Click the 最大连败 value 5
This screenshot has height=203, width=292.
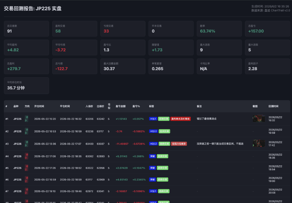click(250, 50)
